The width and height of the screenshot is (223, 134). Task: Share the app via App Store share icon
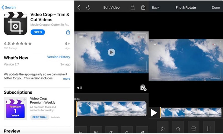(x=68, y=32)
